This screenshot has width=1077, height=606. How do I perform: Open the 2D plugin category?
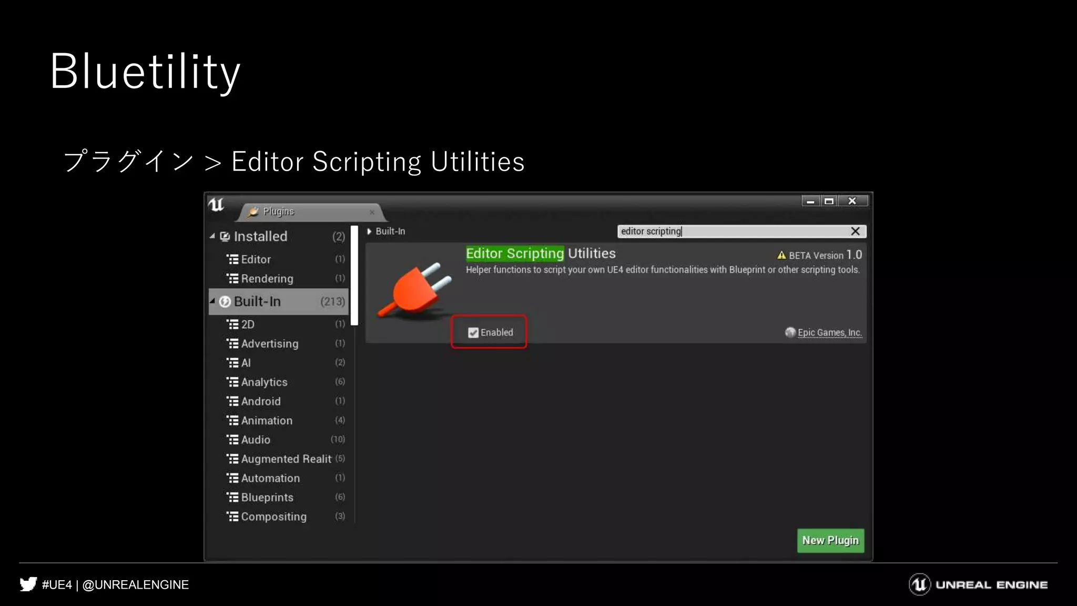286,324
